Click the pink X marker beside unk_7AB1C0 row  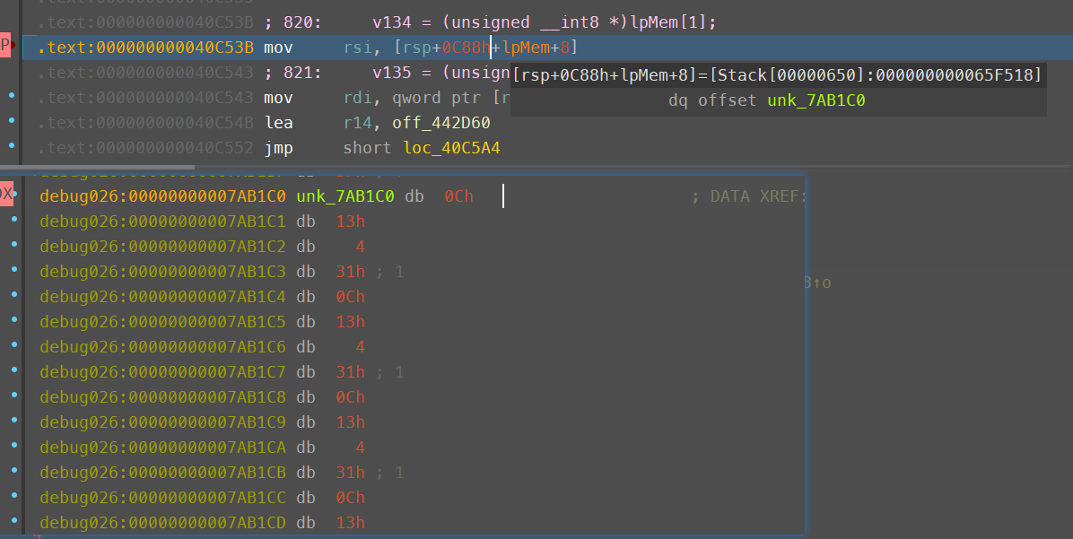[6, 195]
